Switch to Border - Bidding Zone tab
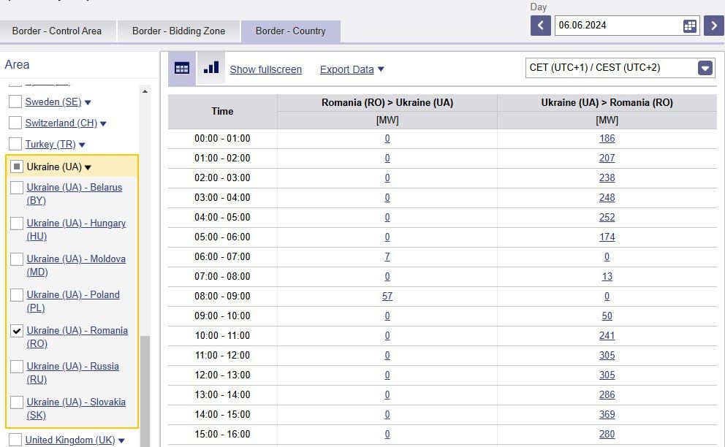 (x=178, y=31)
